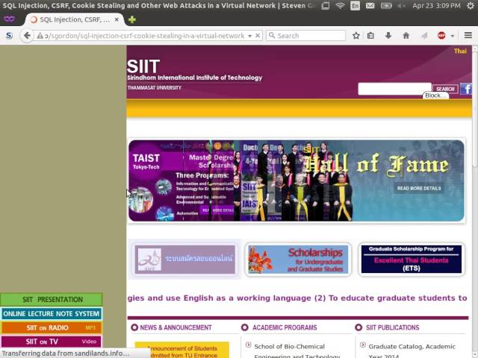This screenshot has height=358, width=478.
Task: Open School of Bio-Chemical Engineering link
Action: [x=297, y=351]
